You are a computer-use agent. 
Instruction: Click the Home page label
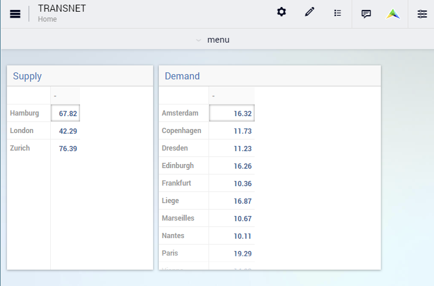[x=47, y=19]
